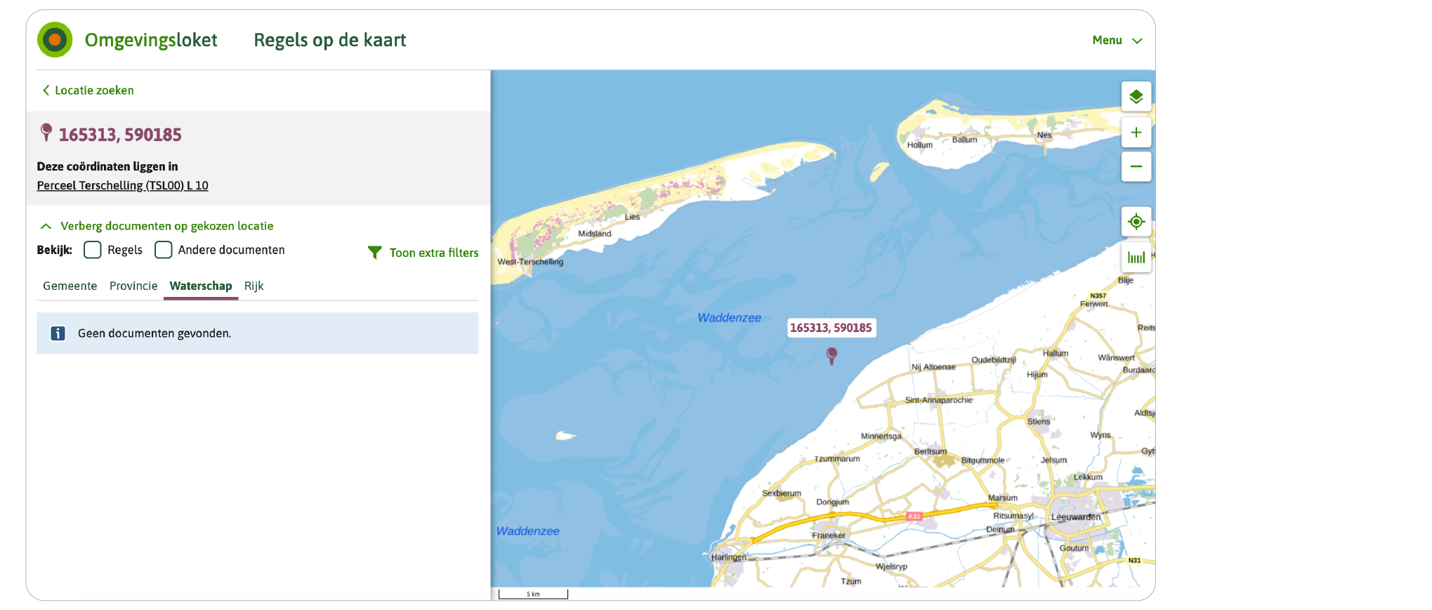Expand the Menu dropdown

1117,41
